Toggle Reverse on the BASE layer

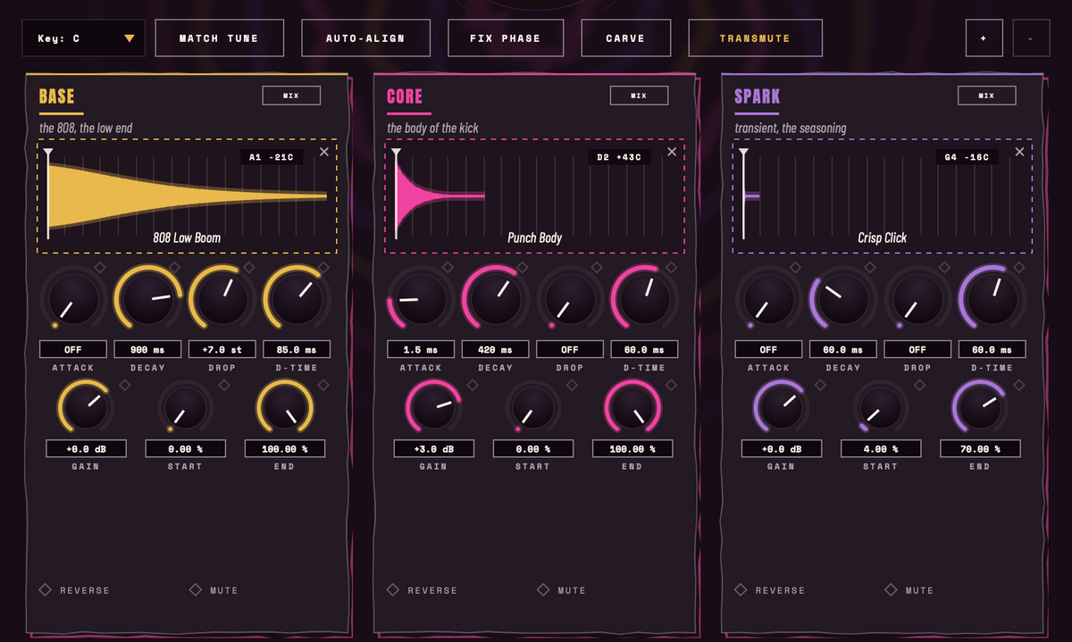point(75,590)
